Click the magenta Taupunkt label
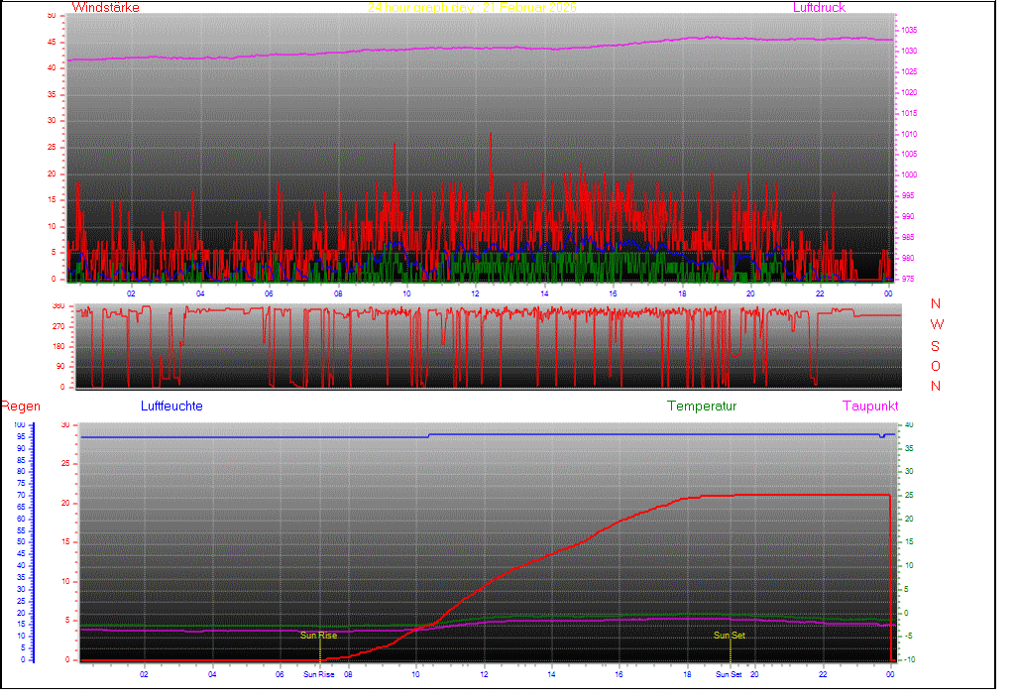Image resolution: width=1015 pixels, height=699 pixels. [x=870, y=407]
